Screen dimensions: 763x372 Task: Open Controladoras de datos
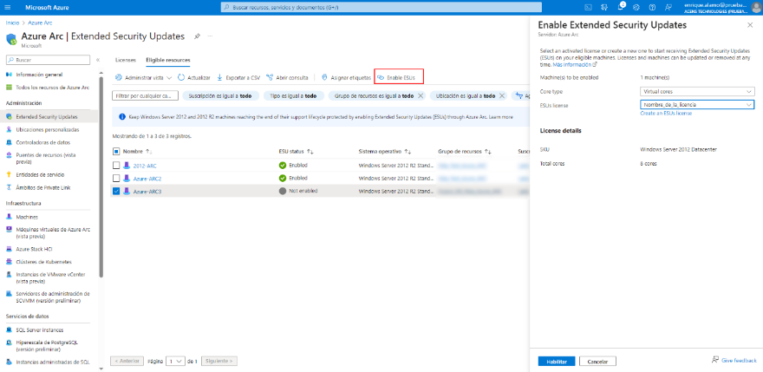pos(42,143)
